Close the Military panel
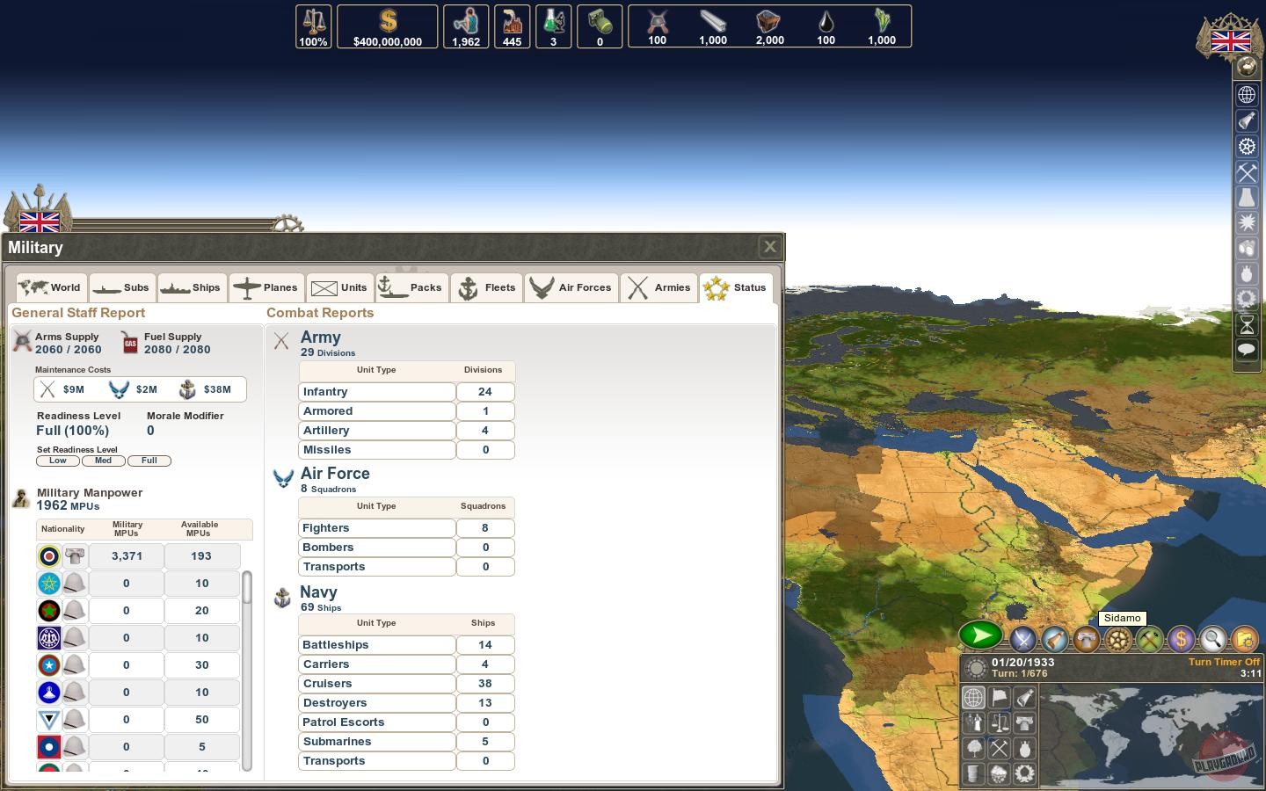The height and width of the screenshot is (791, 1266). click(x=769, y=247)
